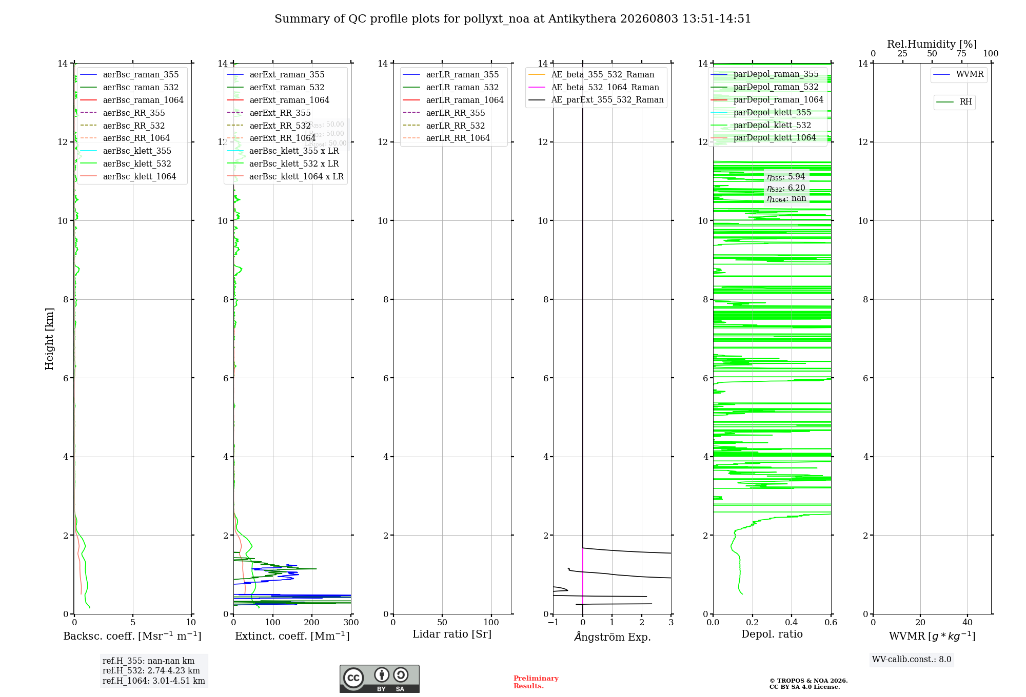Click legend entry aerExt_RR_355

tap(269, 113)
